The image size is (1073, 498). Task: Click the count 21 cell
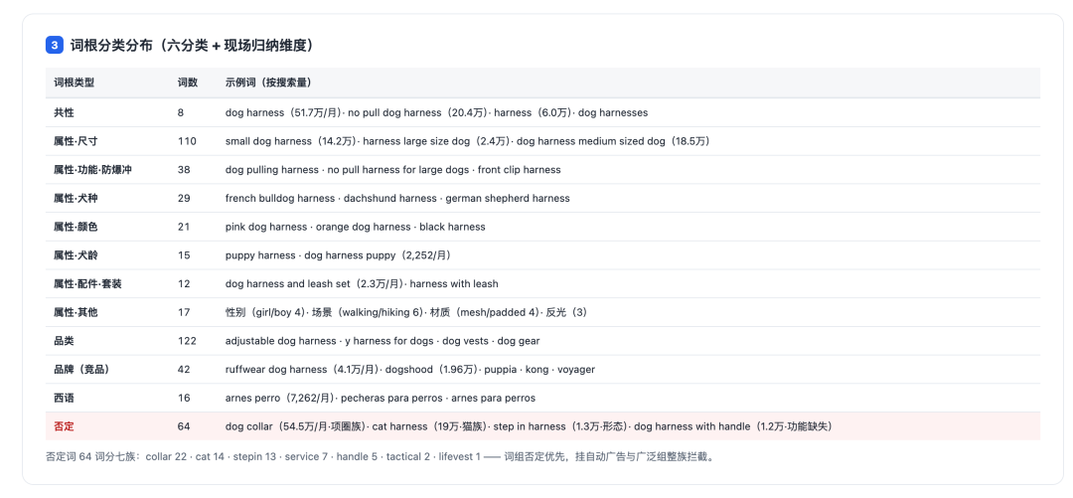click(x=184, y=227)
